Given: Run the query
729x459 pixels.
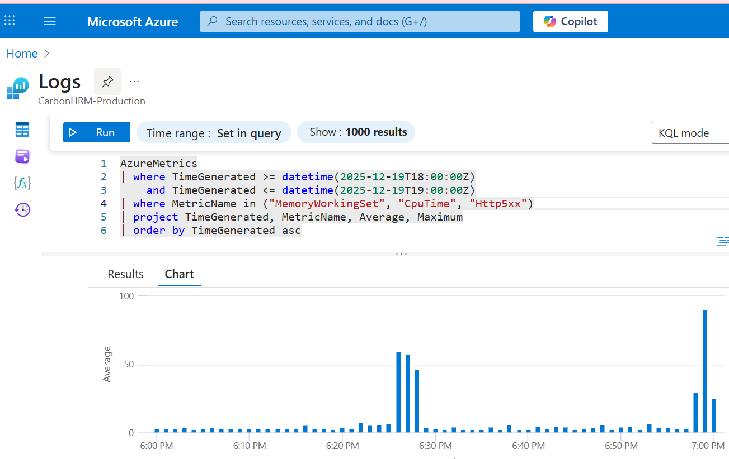Looking at the screenshot, I should (97, 132).
